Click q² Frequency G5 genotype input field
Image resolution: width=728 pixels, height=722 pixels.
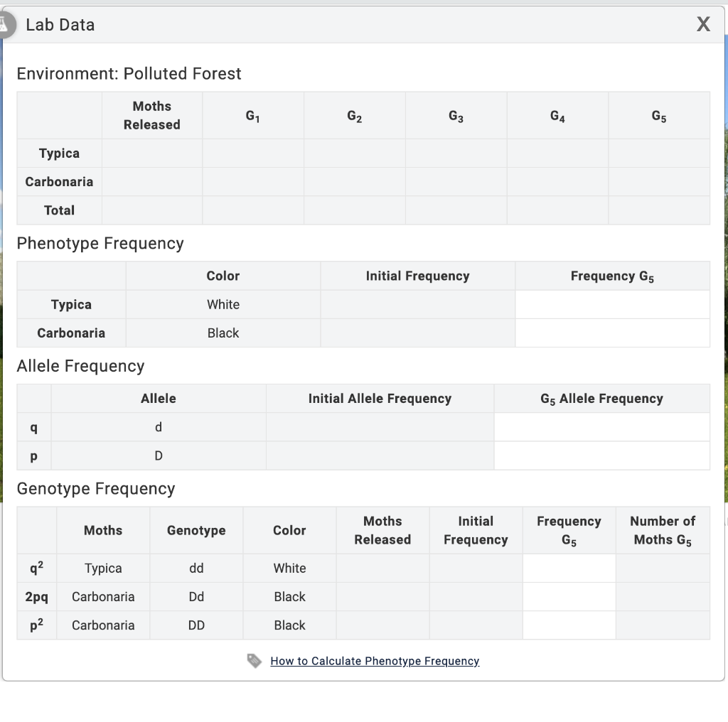coord(569,568)
